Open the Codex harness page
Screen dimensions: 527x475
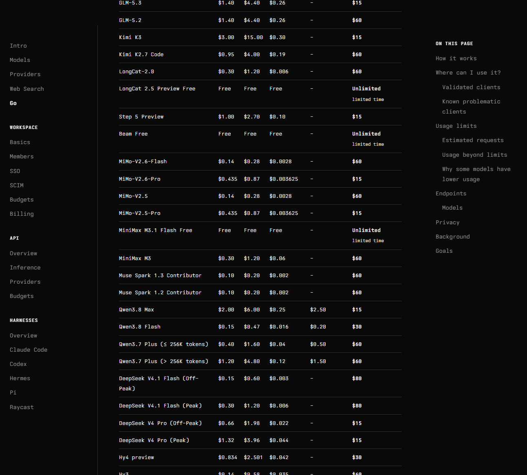tap(18, 364)
